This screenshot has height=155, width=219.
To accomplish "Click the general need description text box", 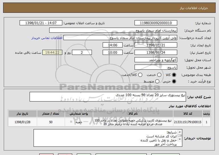I will pyautogui.click(x=108, y=97).
